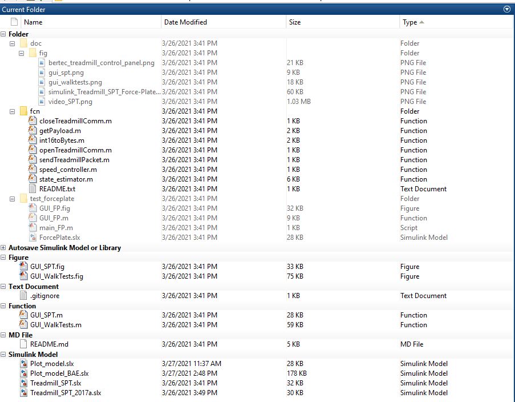This screenshot has height=402, width=515.
Task: Click state_estimator.m function icon
Action: (x=33, y=179)
